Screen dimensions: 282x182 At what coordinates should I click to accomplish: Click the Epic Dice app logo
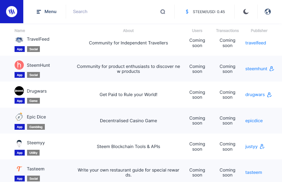pyautogui.click(x=19, y=117)
